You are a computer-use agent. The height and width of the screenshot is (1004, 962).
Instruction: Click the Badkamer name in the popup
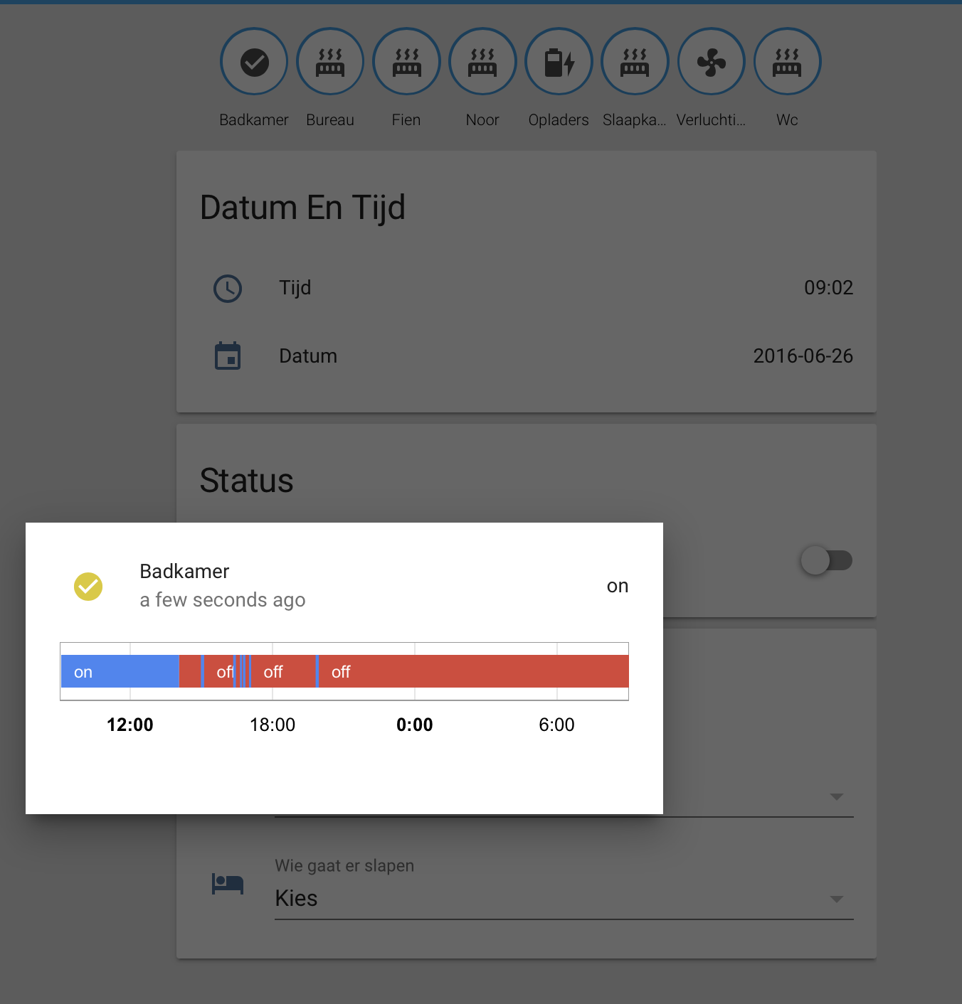(184, 571)
